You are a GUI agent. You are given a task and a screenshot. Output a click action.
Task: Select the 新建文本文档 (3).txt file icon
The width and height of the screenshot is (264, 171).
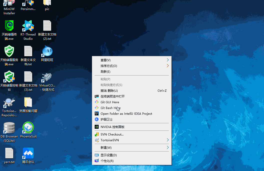[28, 81]
